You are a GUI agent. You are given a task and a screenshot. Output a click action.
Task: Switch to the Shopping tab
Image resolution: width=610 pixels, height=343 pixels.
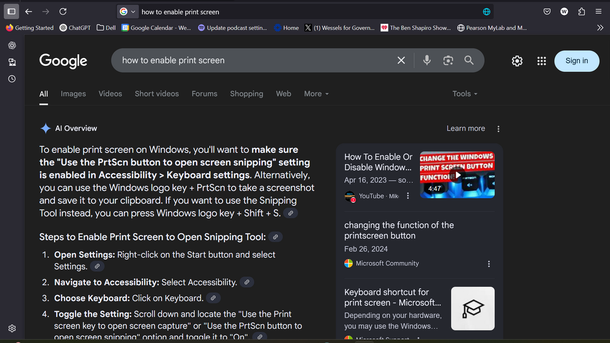(246, 94)
